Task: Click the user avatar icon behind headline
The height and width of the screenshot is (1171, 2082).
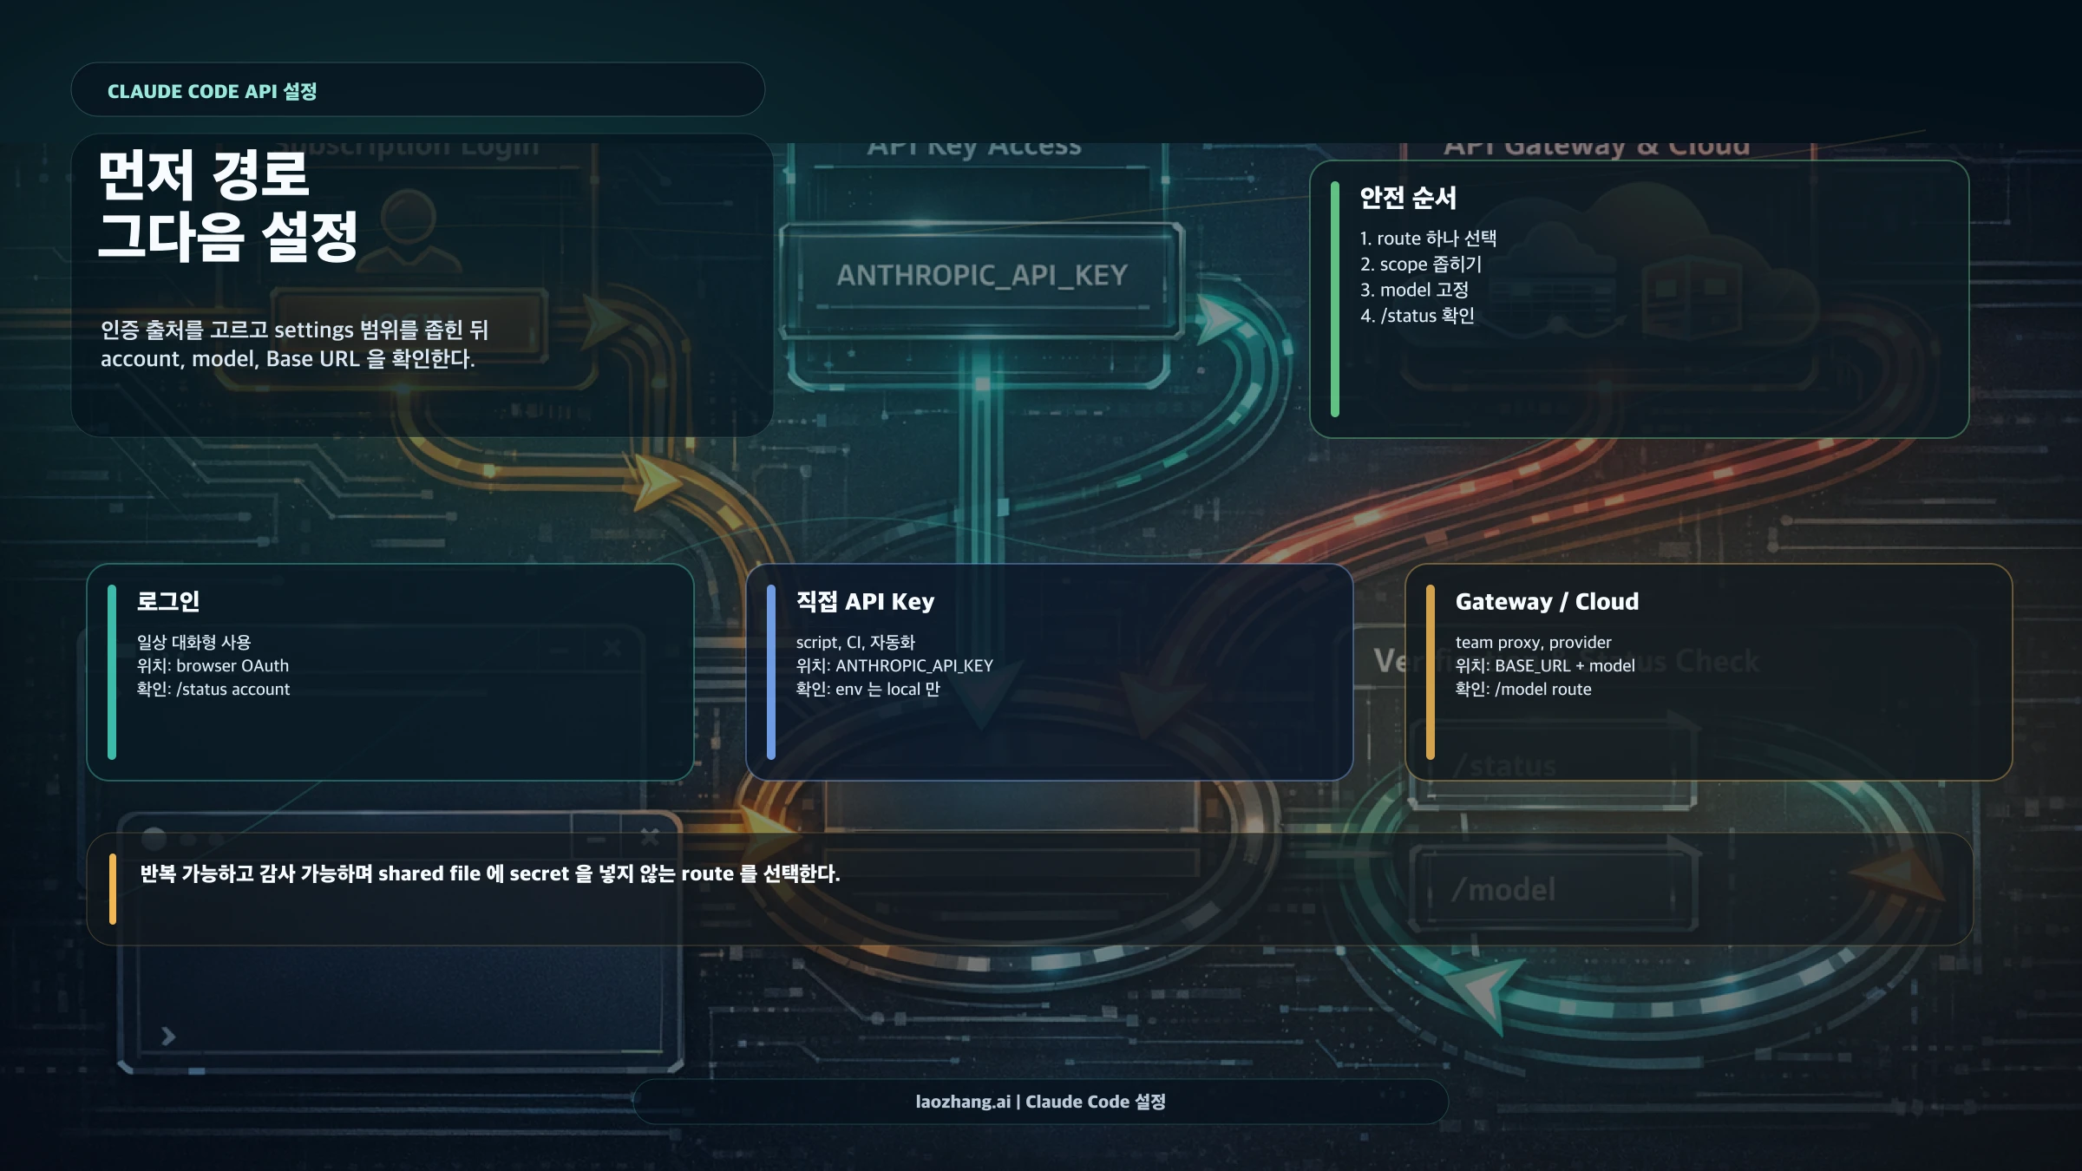Action: pyautogui.click(x=408, y=230)
